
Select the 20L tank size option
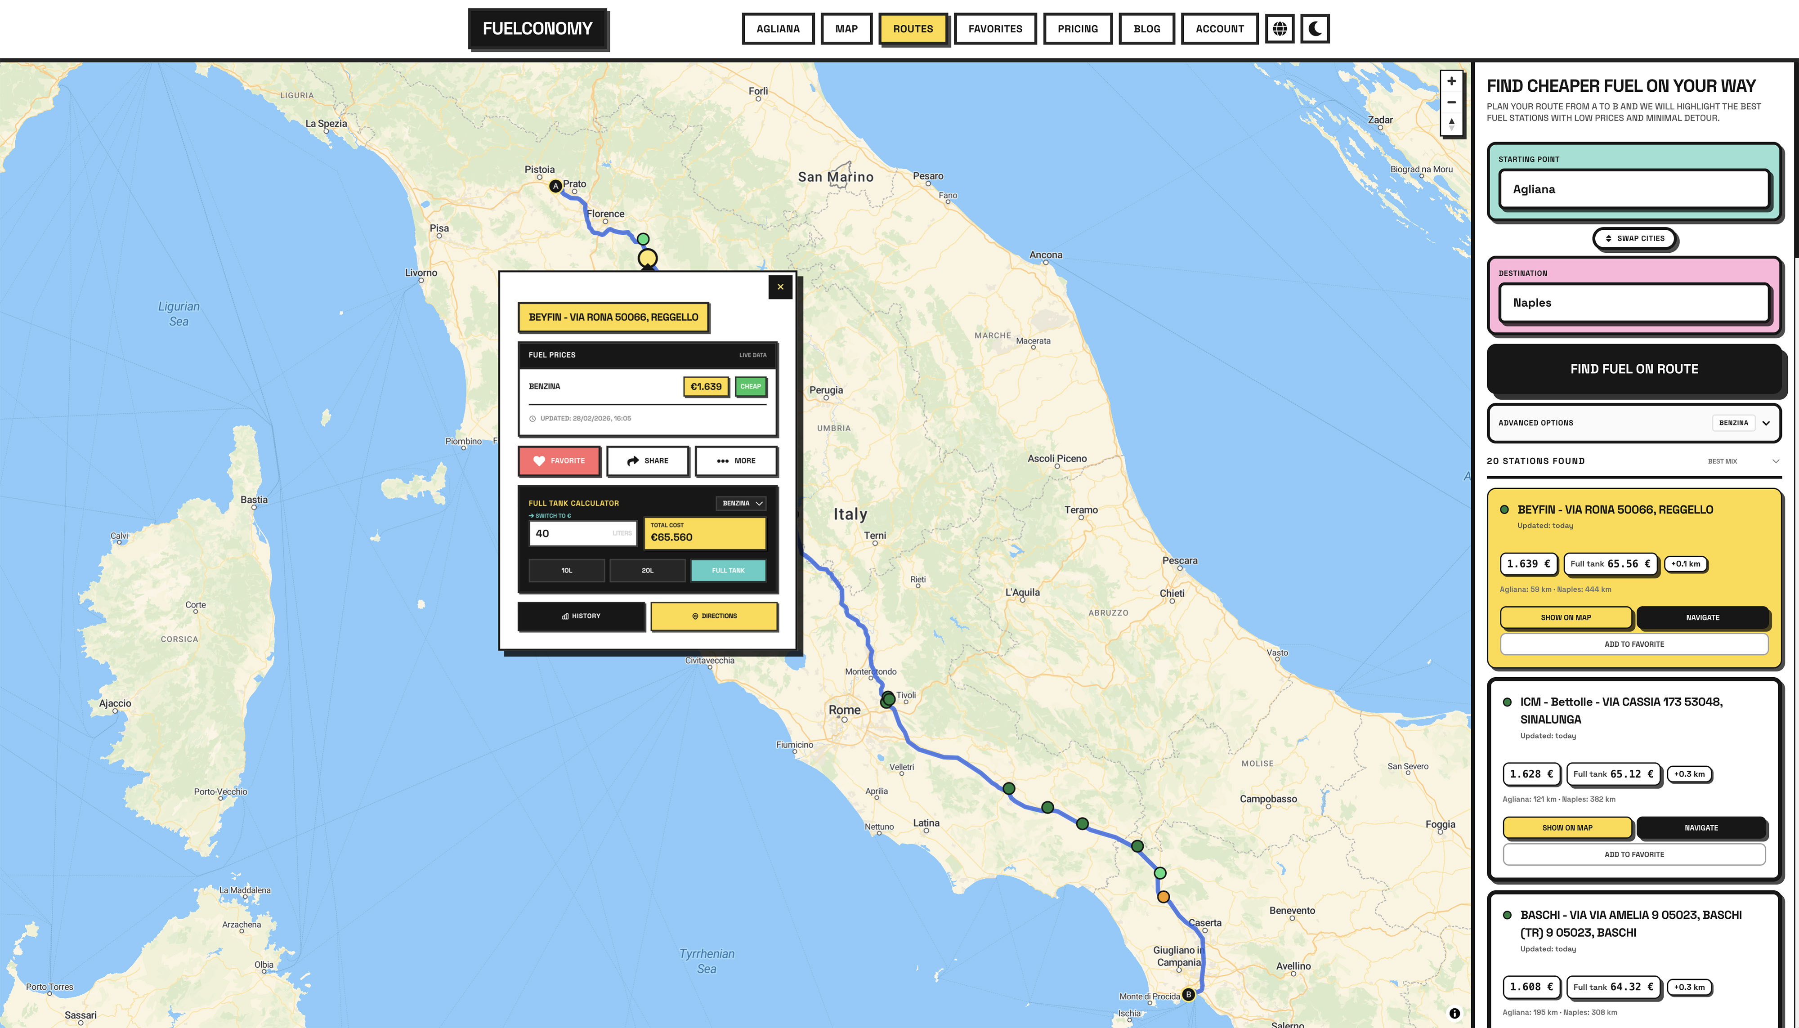(648, 570)
